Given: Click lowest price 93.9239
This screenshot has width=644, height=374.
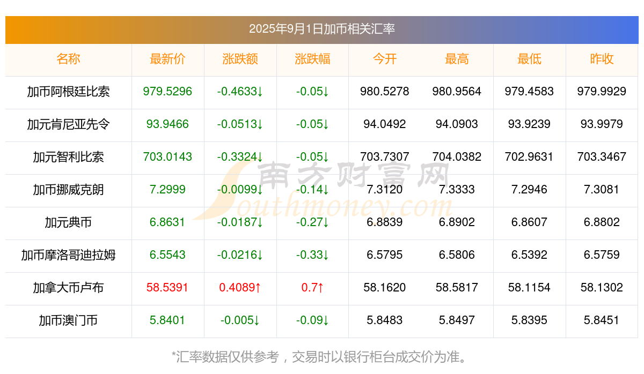Looking at the screenshot, I should pos(529,124).
